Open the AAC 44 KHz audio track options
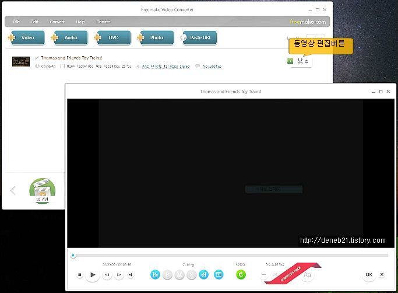 165,67
